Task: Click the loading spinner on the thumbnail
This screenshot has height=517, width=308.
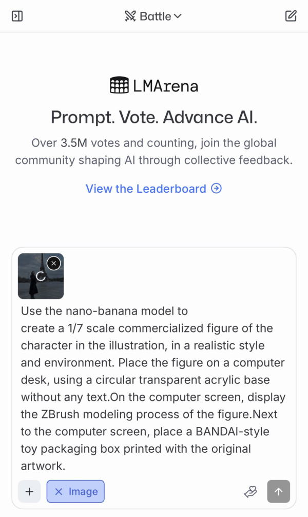Action: [x=41, y=276]
